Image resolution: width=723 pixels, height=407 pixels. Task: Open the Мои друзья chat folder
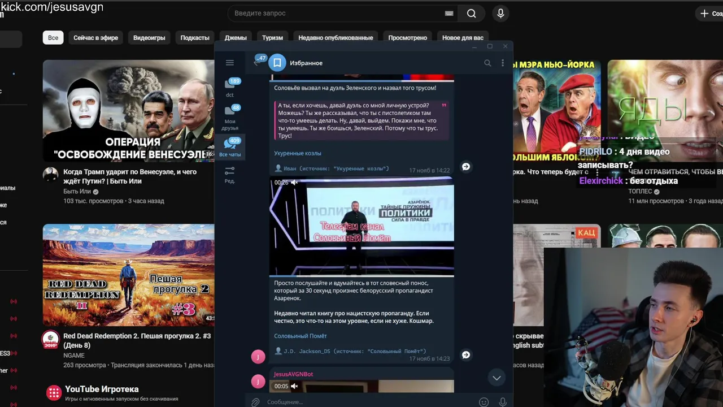(230, 117)
